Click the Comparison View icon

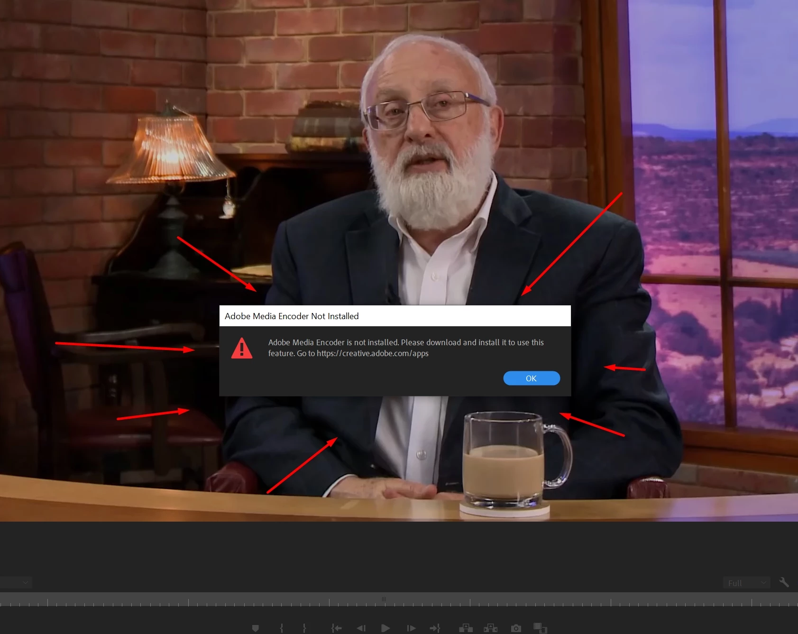click(x=540, y=628)
